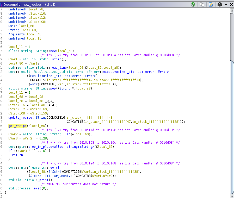This screenshot has width=234, height=198.
Task: Click the 'Arguments local_48' declaration
Action: (x=25, y=34)
